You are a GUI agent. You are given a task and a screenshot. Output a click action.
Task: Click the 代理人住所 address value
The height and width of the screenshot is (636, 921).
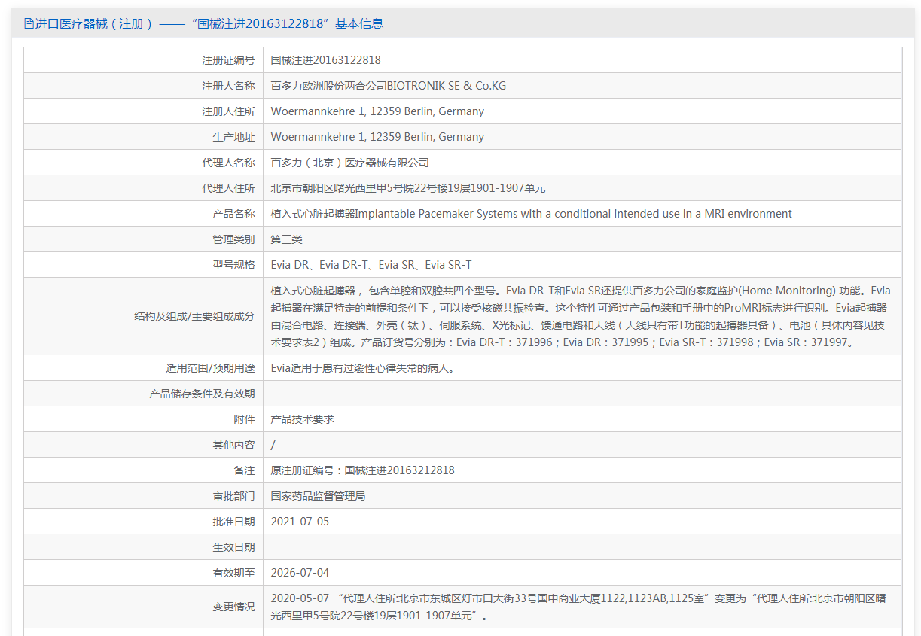[408, 188]
